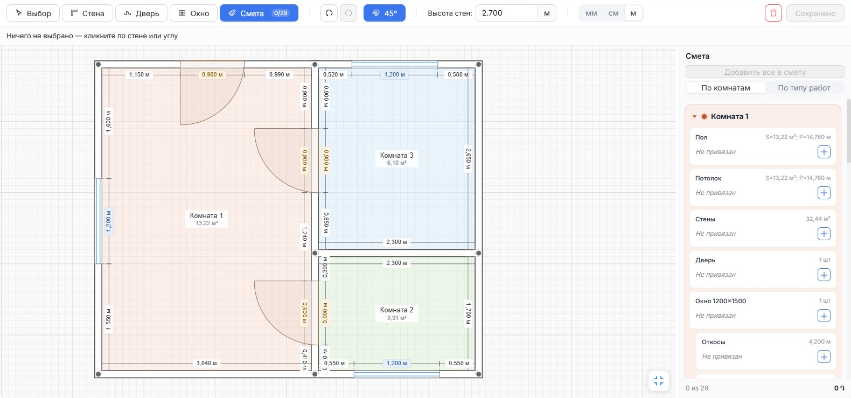Screen dimensions: 851x398
Task: Click the Стены area value 32,44 м²
Action: [x=818, y=219]
